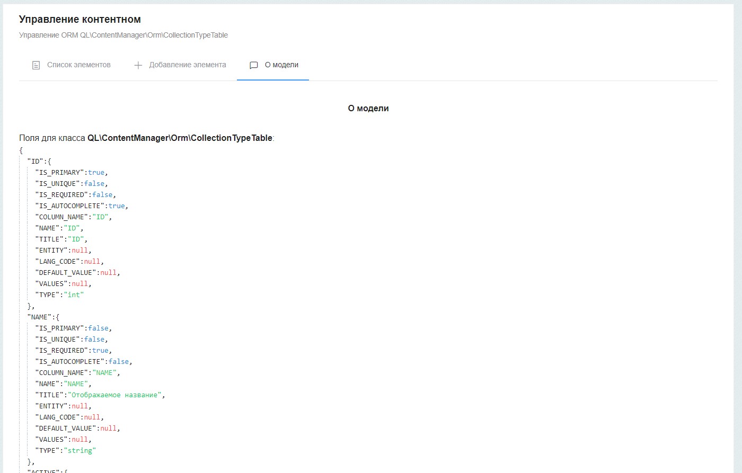Select the О модели tab label
This screenshot has width=742, height=473.
tap(281, 65)
